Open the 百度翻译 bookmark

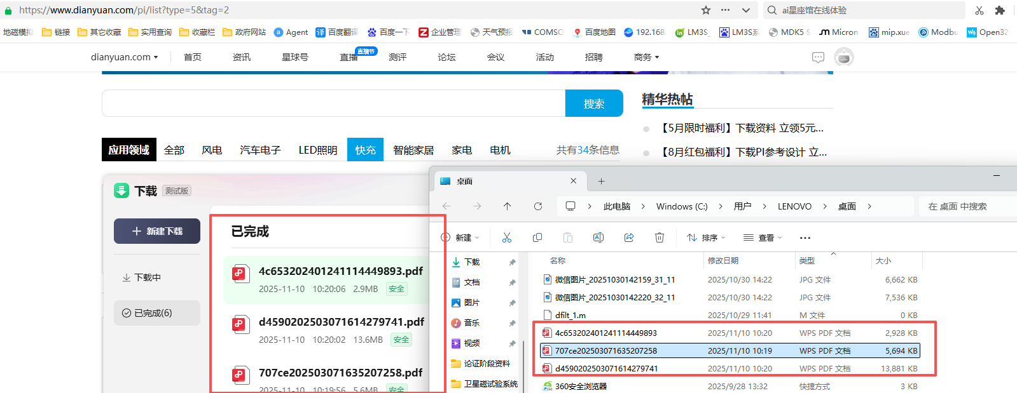pos(337,32)
